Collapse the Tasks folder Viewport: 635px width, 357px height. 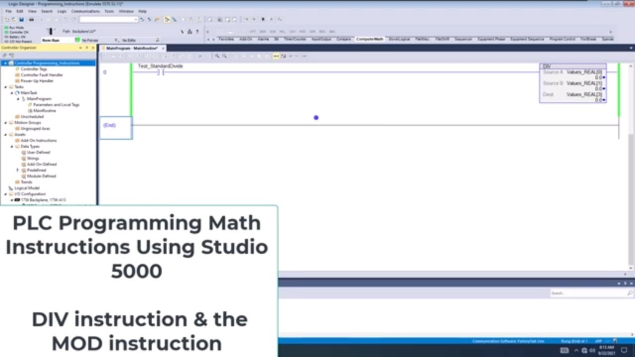pyautogui.click(x=5, y=87)
